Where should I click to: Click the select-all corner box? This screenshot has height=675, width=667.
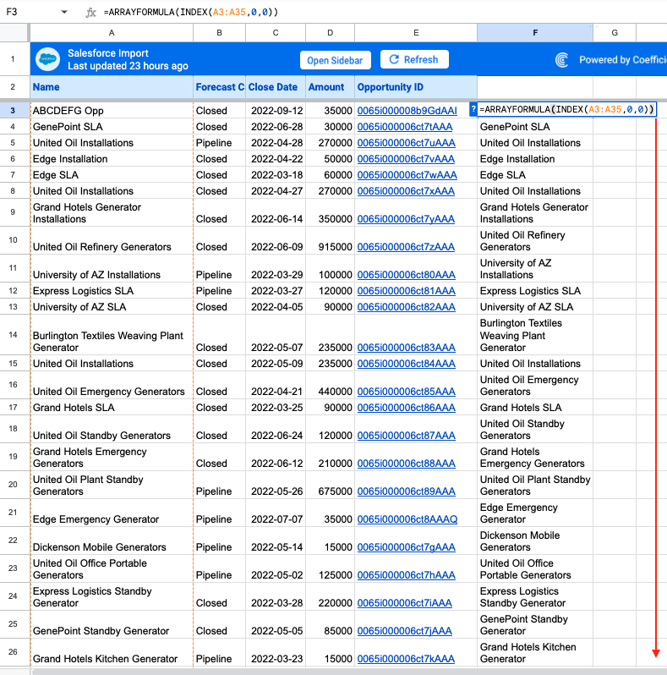pos(14,33)
